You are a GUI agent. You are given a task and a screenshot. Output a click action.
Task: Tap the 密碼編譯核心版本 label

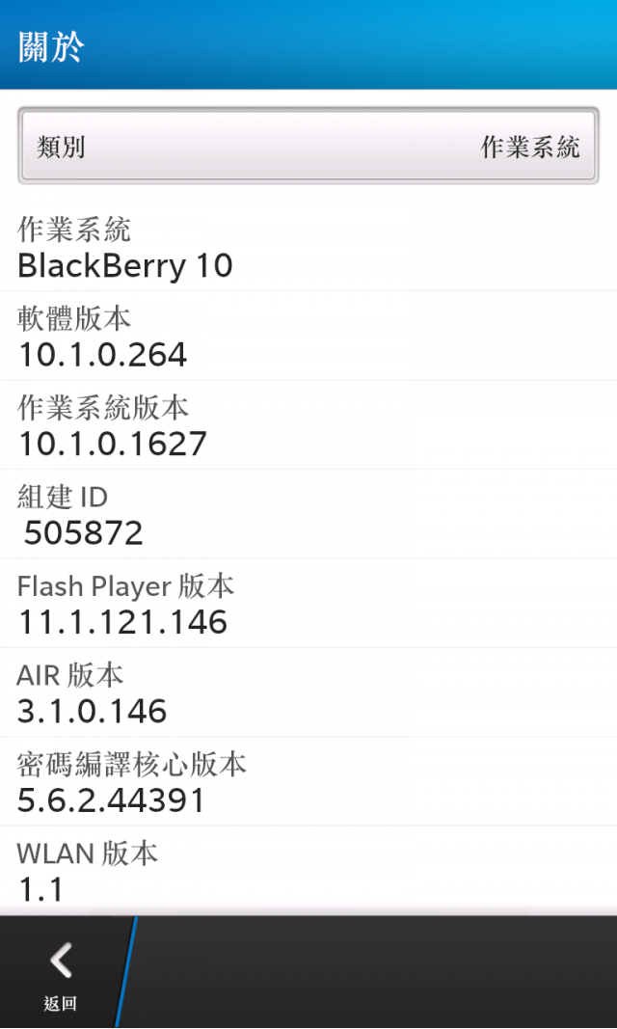coord(131,765)
